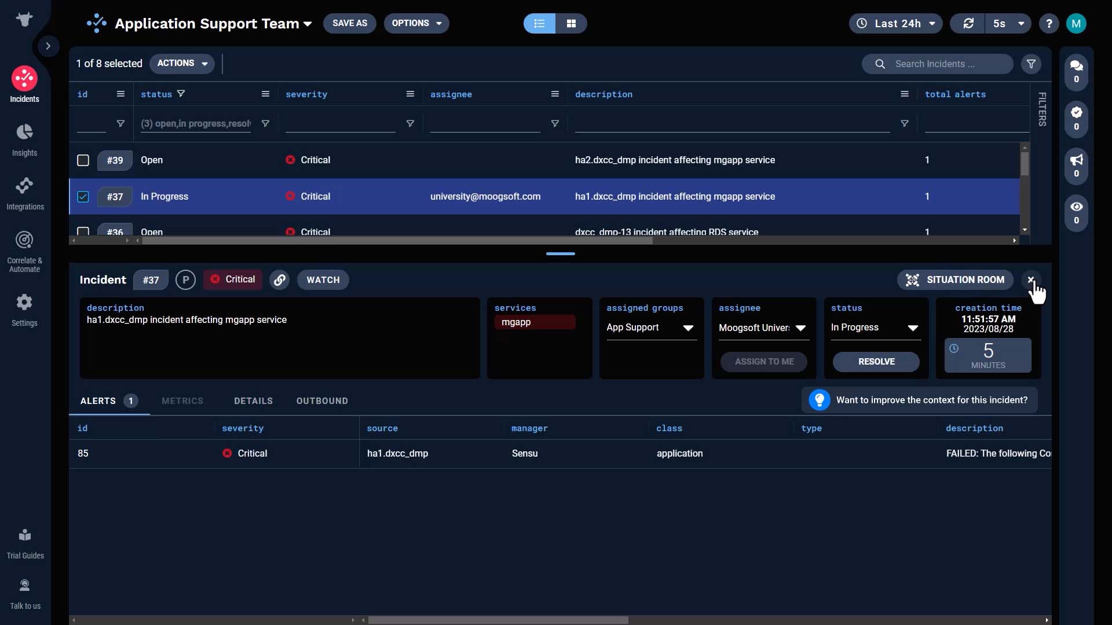Viewport: 1112px width, 625px height.
Task: Expand the sidebar with the chevron arrow
Action: (x=48, y=46)
